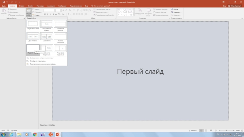The height and width of the screenshot is (137, 244).
Task: Switch to the 'Вставка' ribbon tab
Action: [21, 5]
